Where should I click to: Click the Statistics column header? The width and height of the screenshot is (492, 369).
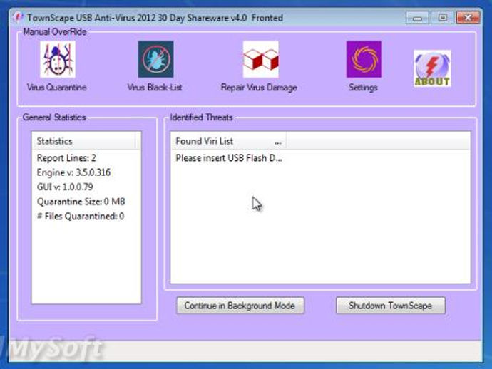click(x=83, y=141)
